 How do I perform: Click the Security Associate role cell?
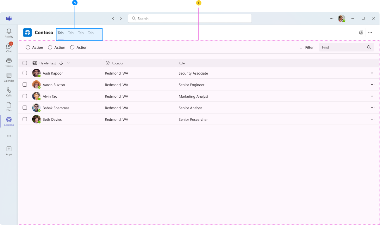tap(193, 73)
